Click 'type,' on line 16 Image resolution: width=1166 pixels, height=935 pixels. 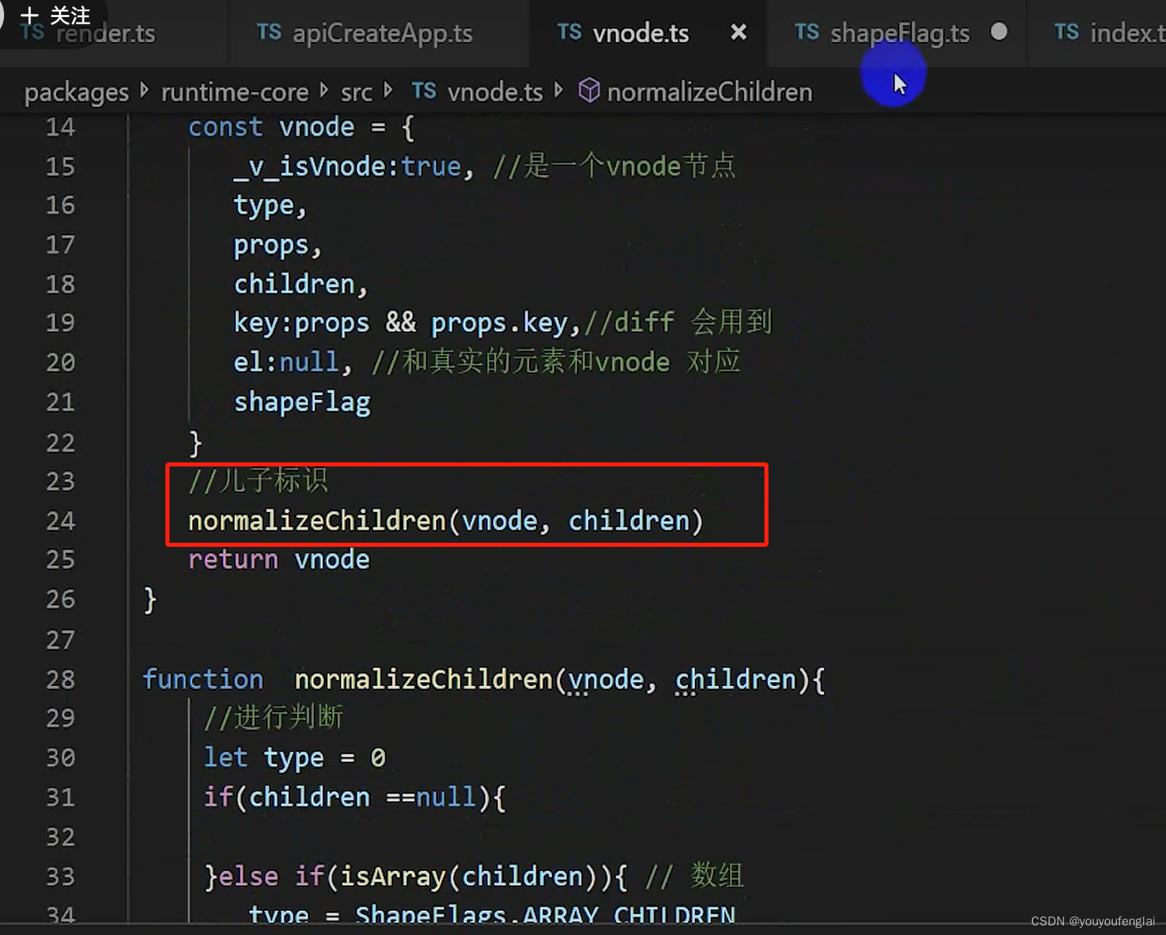[x=270, y=206]
